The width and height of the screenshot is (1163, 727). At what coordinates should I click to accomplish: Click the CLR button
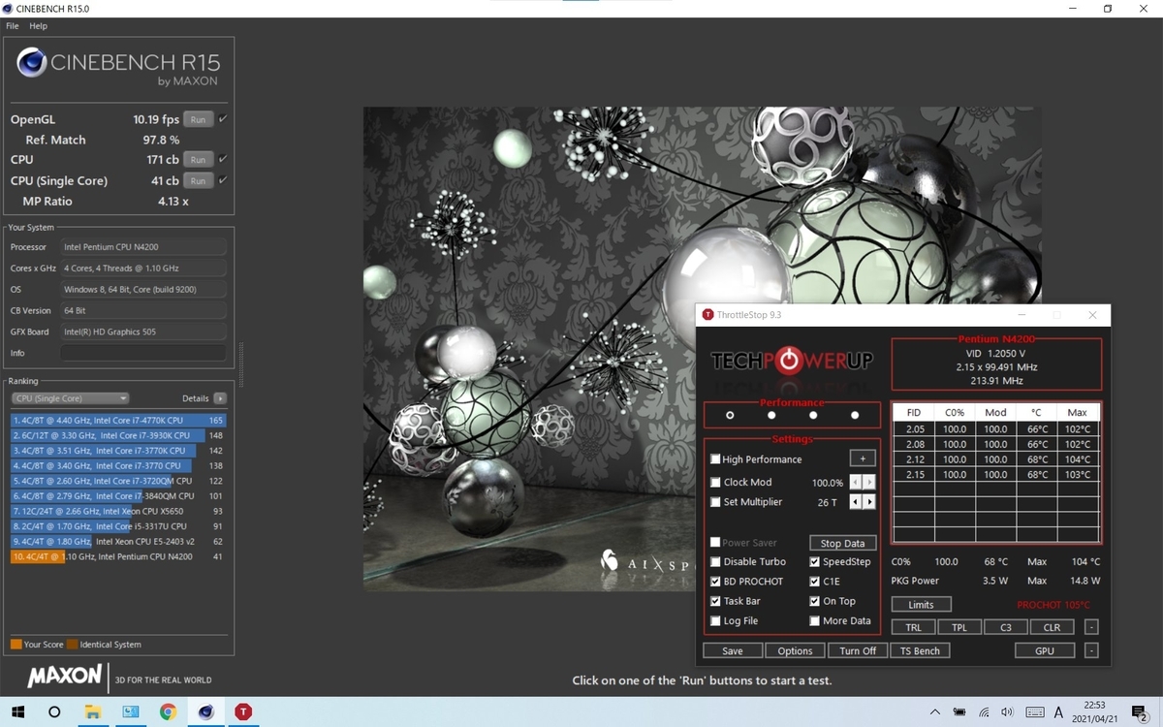pyautogui.click(x=1053, y=627)
